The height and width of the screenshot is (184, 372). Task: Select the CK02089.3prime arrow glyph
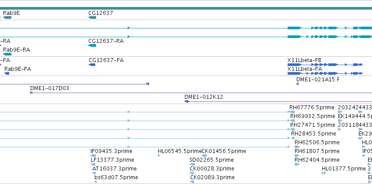[192, 182]
